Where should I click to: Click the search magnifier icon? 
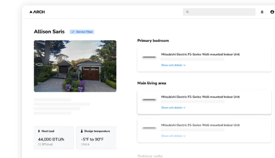(x=187, y=12)
